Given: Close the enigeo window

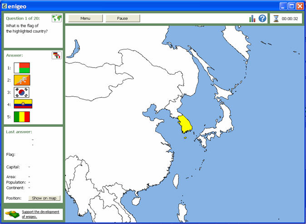Looking at the screenshot, I should tap(300, 6).
